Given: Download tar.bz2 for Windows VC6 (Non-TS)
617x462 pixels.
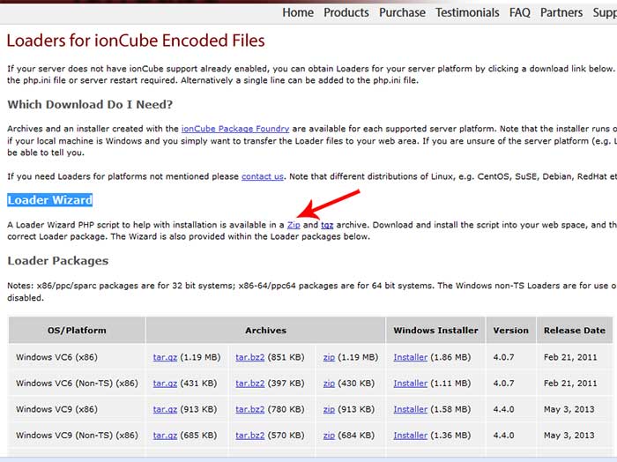Looking at the screenshot, I should pyautogui.click(x=249, y=384).
